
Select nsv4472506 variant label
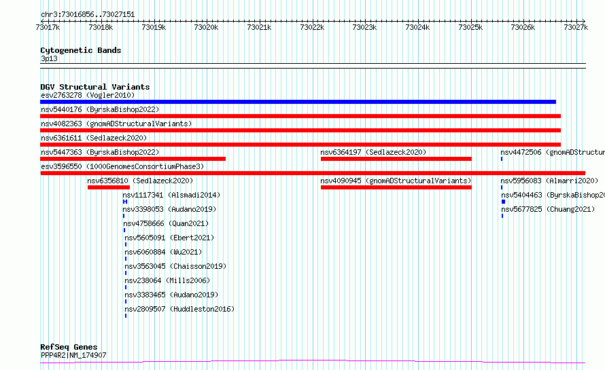coord(553,152)
